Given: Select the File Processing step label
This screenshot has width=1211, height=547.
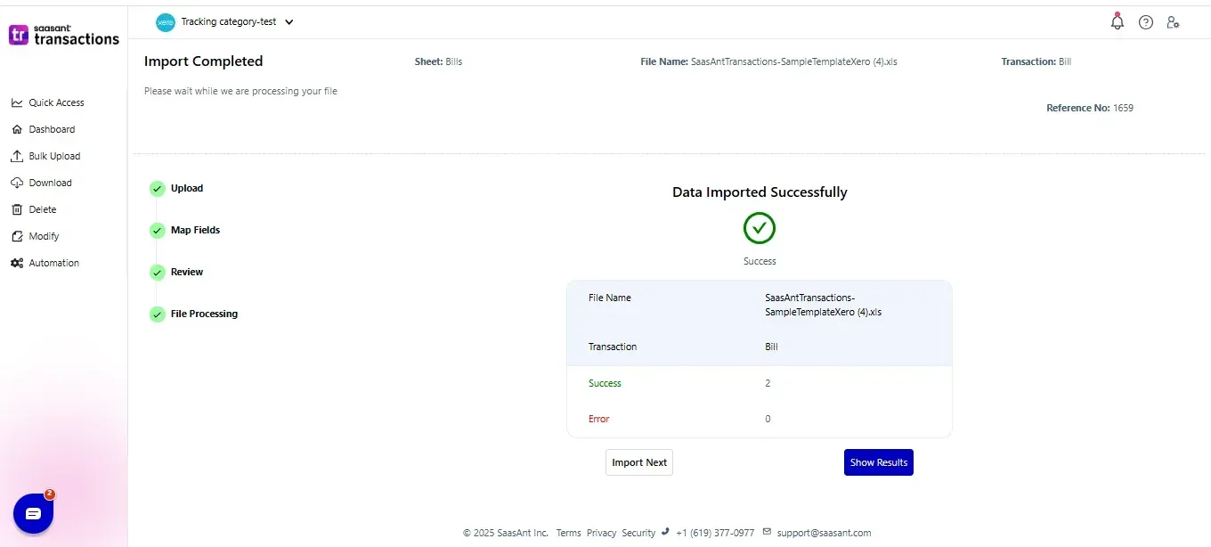Looking at the screenshot, I should [204, 314].
